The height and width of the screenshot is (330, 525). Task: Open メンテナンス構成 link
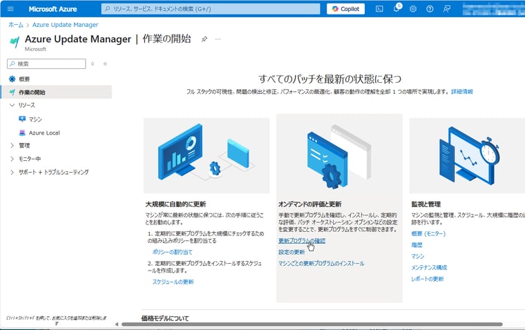point(429,267)
